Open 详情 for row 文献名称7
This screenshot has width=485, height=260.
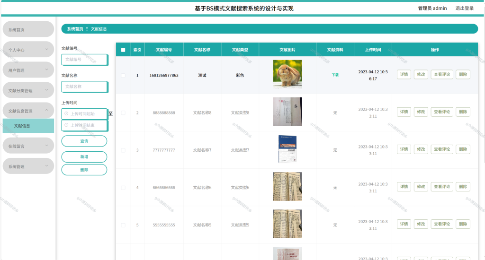tap(404, 149)
